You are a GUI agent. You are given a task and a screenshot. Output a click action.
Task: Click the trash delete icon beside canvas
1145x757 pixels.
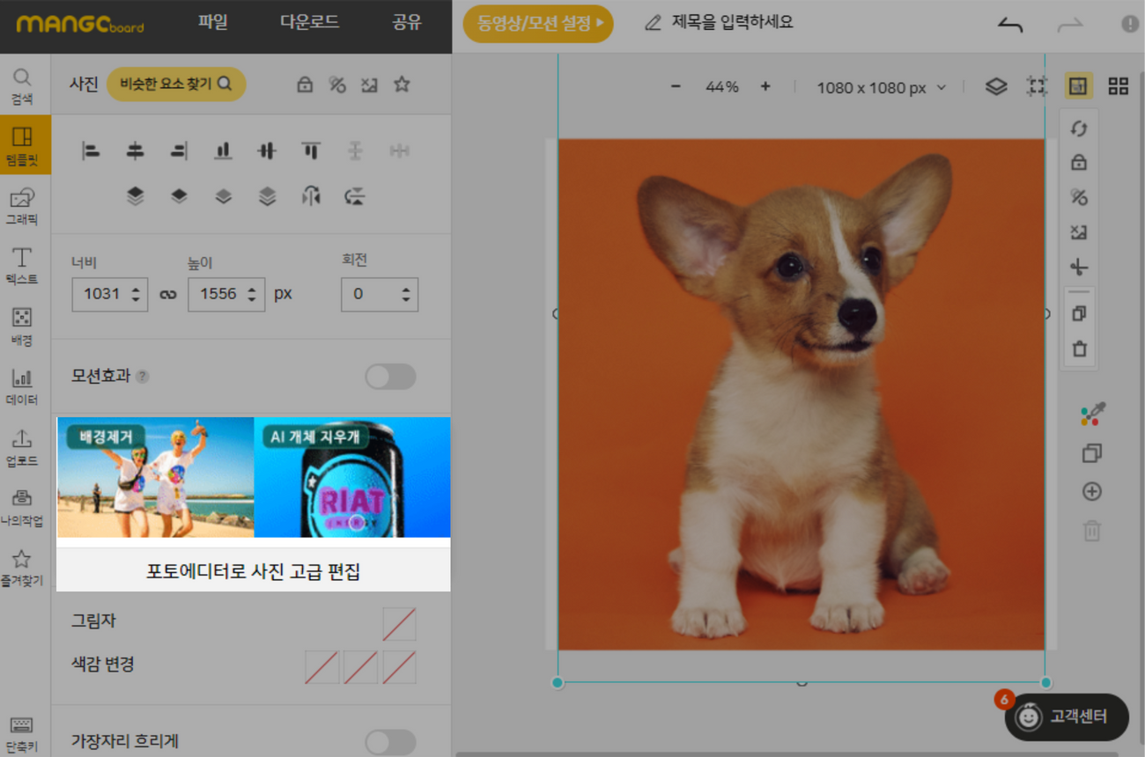click(x=1079, y=349)
